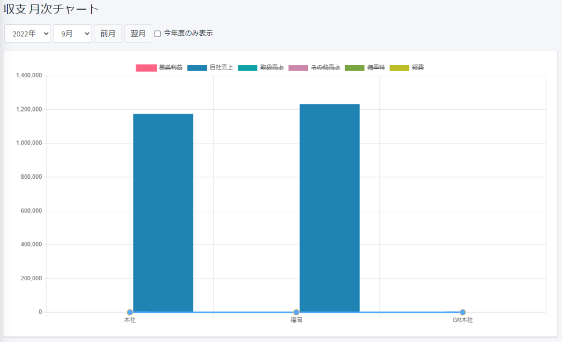Enable the 経費 series via legend label
The width and height of the screenshot is (562, 342).
coord(418,68)
